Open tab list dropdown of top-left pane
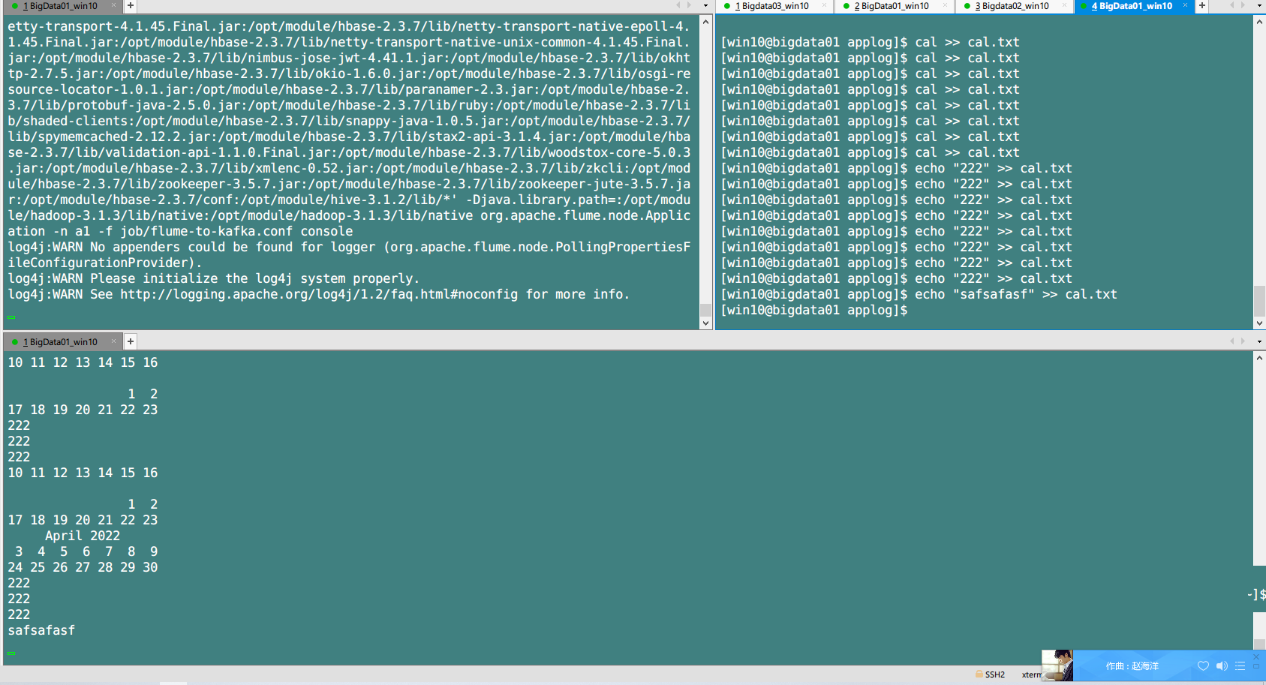Viewport: 1266px width, 685px height. tap(705, 6)
